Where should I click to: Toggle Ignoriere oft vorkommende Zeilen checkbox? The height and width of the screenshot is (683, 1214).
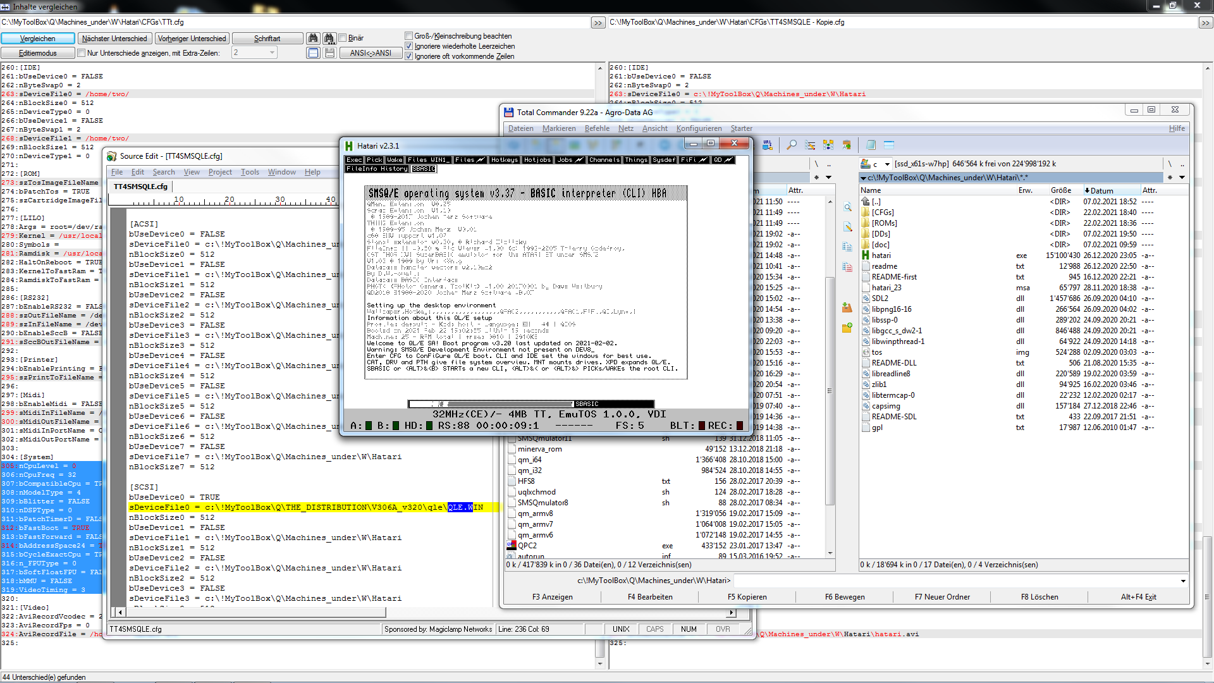coord(409,56)
